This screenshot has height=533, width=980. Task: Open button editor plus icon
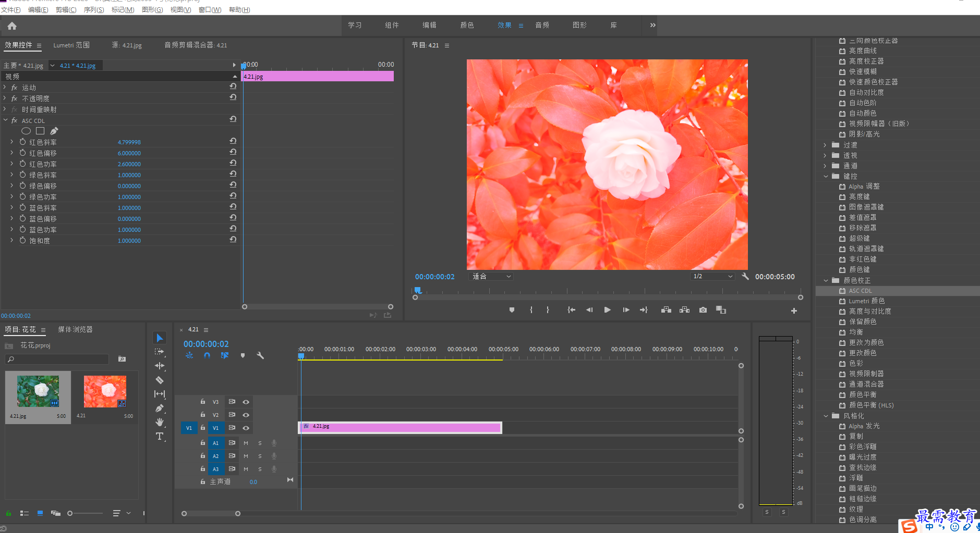pyautogui.click(x=794, y=311)
